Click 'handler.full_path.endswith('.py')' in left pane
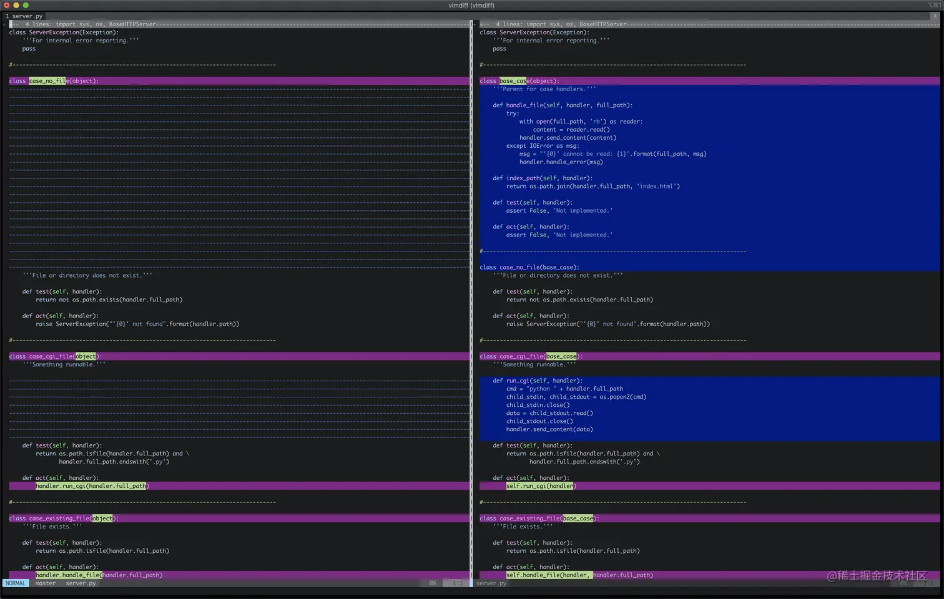 (114, 462)
